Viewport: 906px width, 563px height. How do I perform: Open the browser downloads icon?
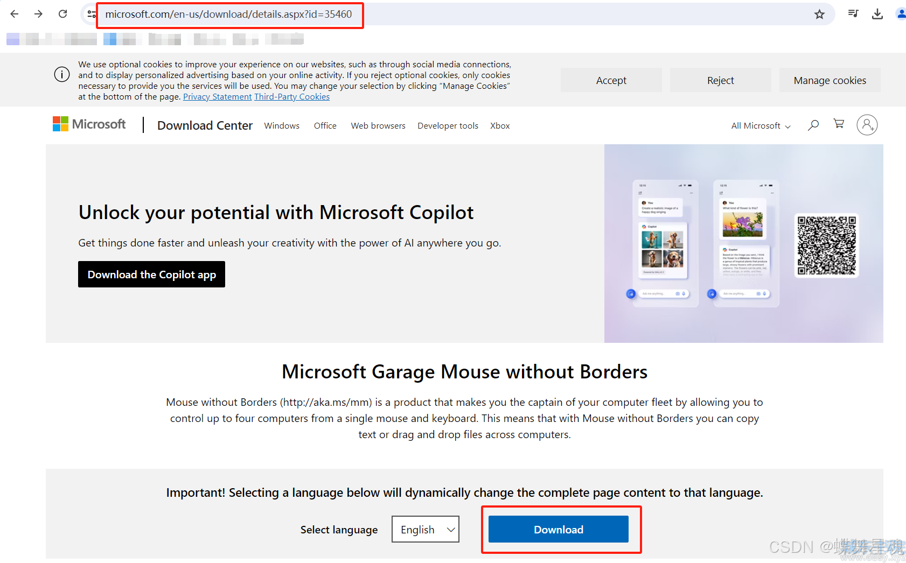(x=877, y=14)
